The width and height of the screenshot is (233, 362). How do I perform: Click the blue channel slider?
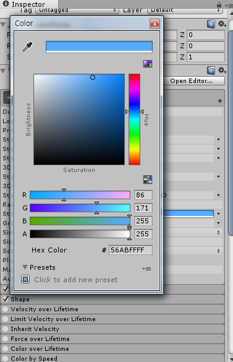pos(80,221)
